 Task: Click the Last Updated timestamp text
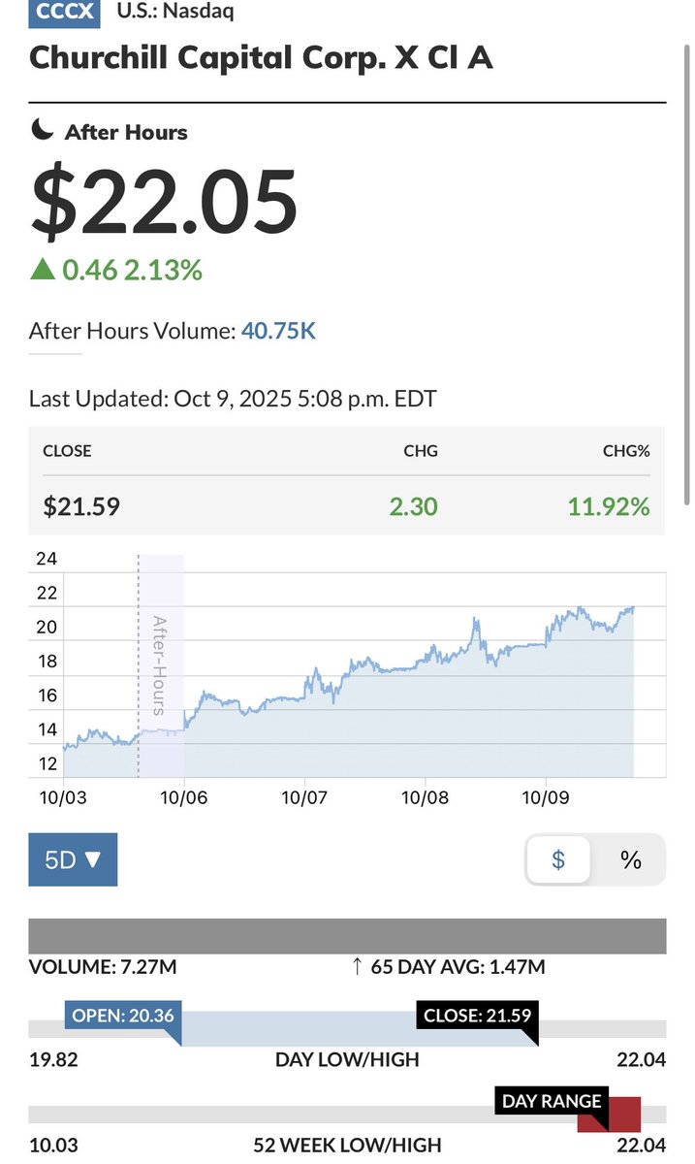(233, 399)
